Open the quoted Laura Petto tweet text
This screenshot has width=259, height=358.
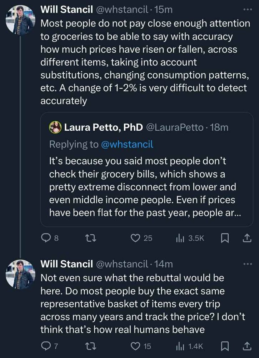point(143,187)
